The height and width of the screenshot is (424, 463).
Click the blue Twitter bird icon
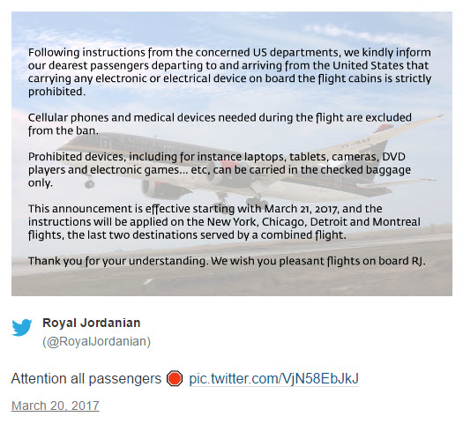(x=22, y=327)
